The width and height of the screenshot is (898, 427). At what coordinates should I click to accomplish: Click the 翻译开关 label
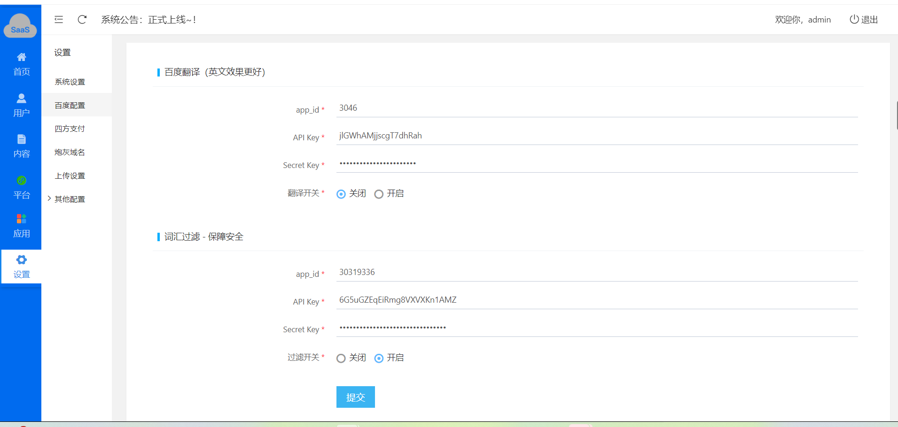(304, 193)
